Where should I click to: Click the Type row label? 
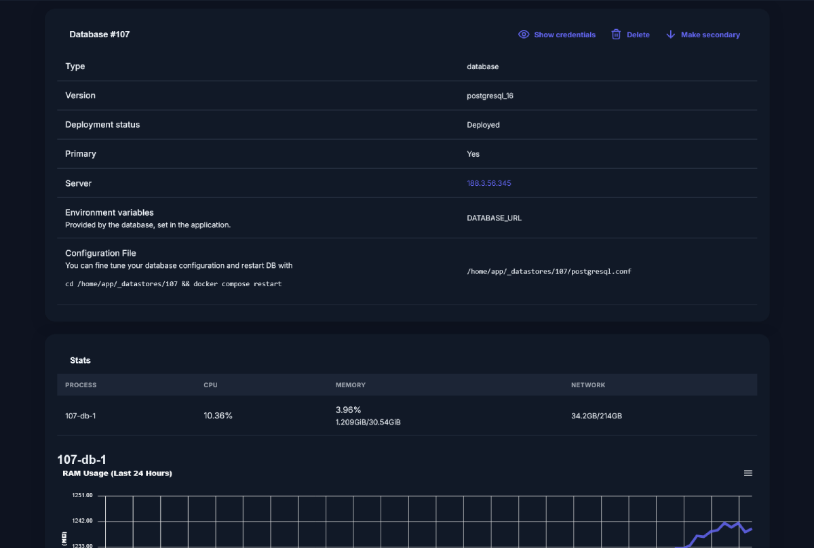click(x=75, y=66)
